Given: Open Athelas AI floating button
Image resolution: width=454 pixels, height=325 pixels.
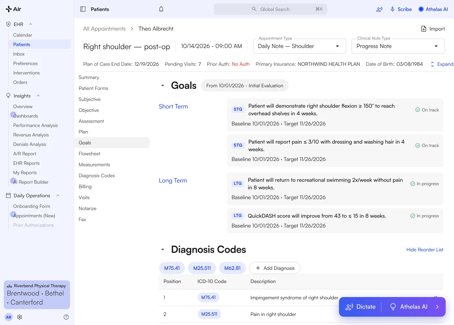Looking at the screenshot, I should click(409, 307).
